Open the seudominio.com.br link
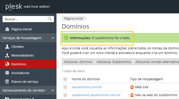 [87, 87]
